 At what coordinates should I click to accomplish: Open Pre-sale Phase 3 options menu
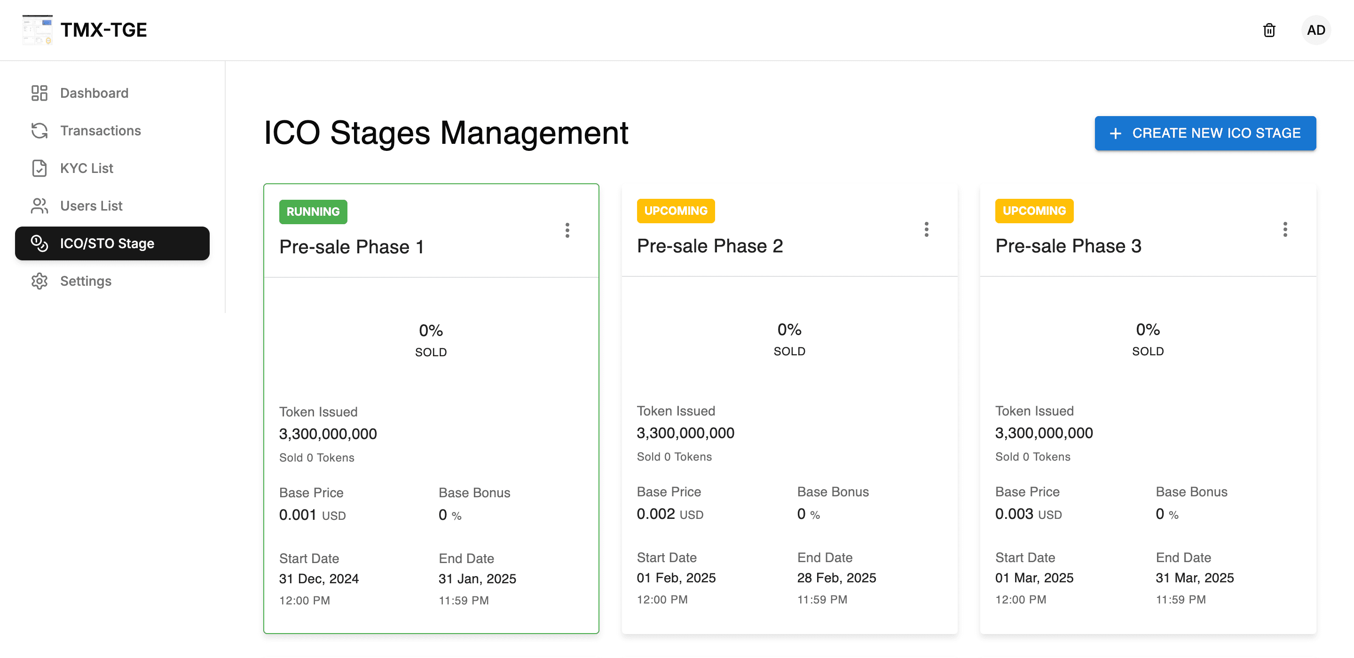coord(1284,229)
